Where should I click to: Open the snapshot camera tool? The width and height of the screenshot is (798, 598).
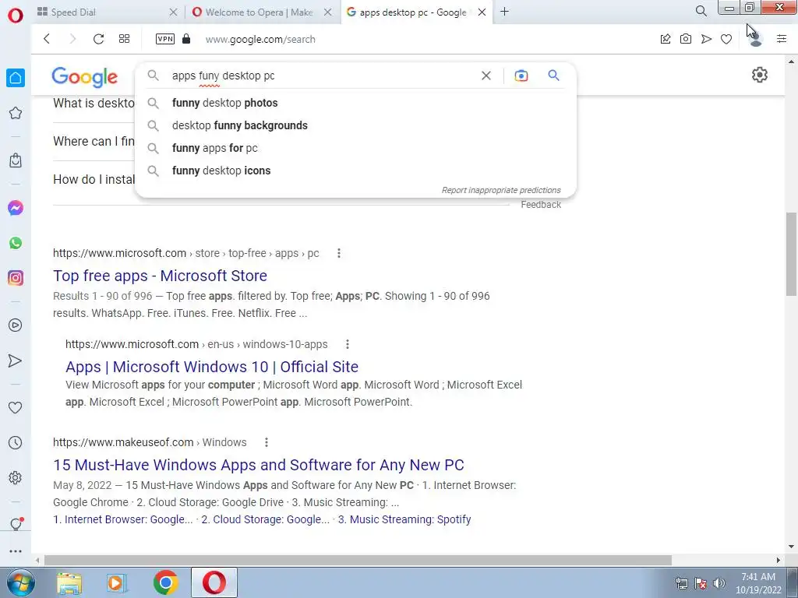pyautogui.click(x=686, y=39)
